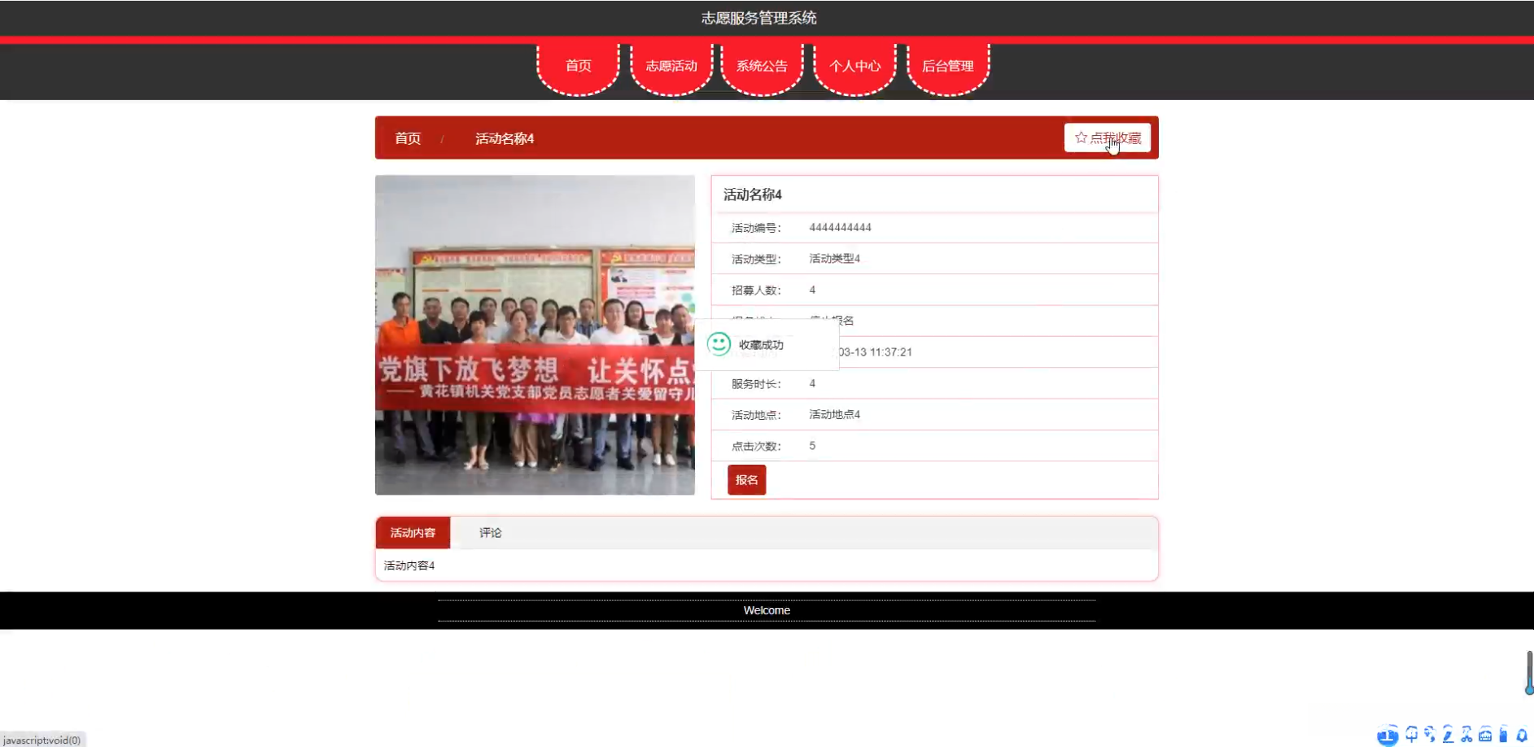Click the 服务时长 label

pos(756,384)
